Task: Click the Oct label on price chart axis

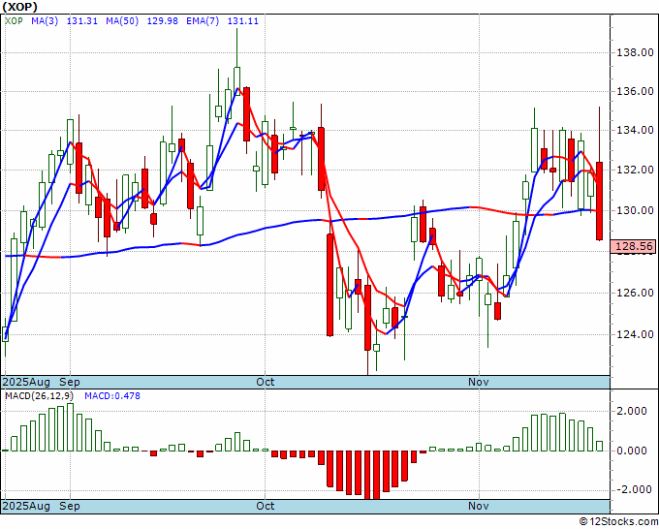Action: pos(266,382)
